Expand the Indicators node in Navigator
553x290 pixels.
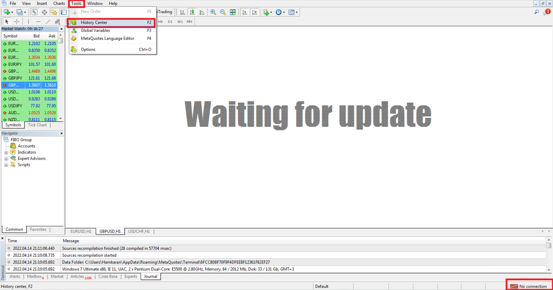pyautogui.click(x=6, y=152)
